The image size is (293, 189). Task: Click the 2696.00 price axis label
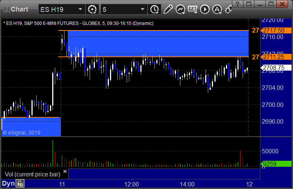point(273,121)
